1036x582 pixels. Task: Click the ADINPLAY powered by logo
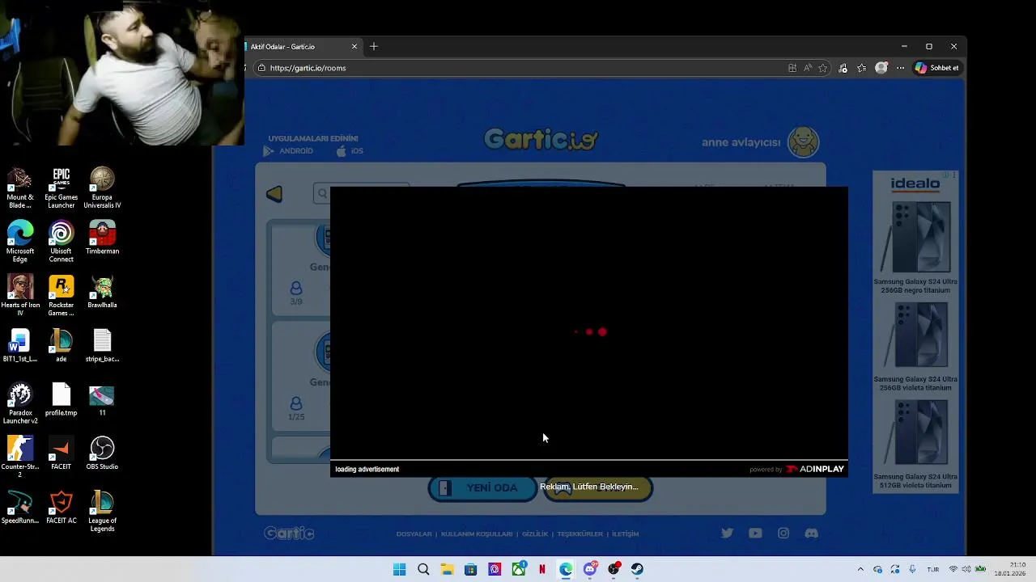[815, 469]
